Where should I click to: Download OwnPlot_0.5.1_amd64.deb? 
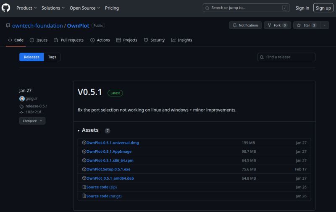tap(110, 178)
